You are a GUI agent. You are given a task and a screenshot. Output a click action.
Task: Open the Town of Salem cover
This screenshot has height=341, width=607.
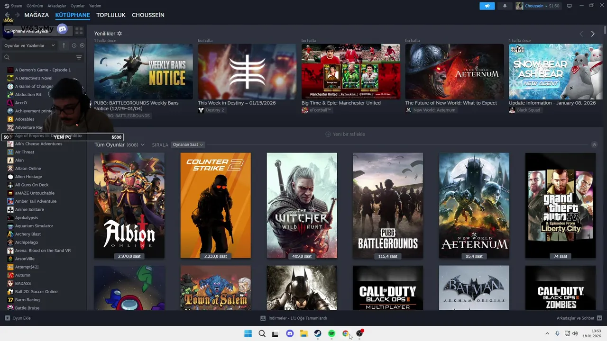click(x=216, y=288)
